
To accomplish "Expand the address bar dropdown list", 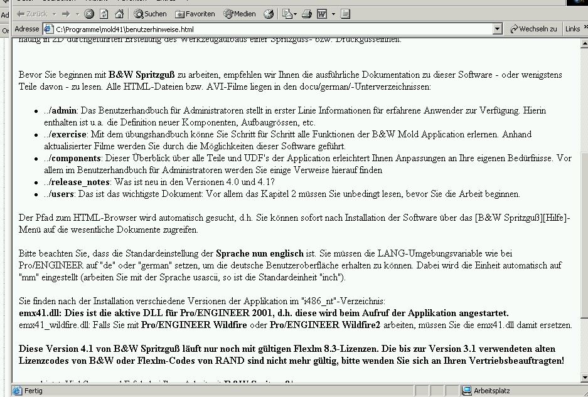I will coord(497,29).
